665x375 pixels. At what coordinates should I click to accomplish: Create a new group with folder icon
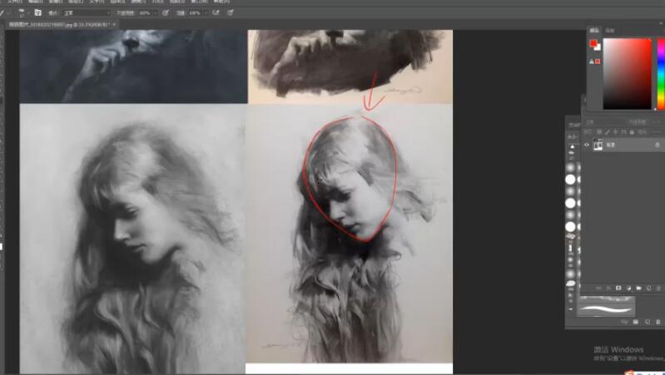[x=638, y=289]
